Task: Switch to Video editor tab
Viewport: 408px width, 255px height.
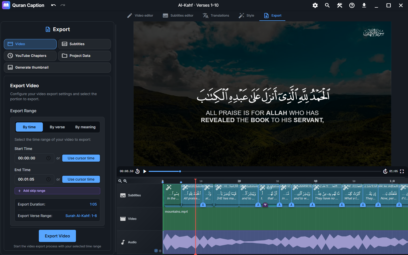Action: (x=140, y=16)
